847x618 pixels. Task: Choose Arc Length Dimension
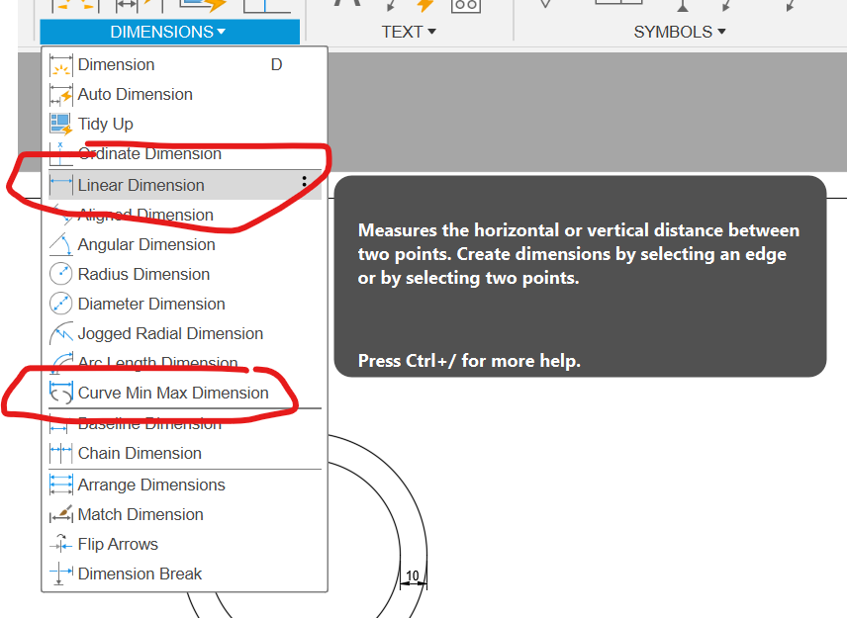click(185, 363)
